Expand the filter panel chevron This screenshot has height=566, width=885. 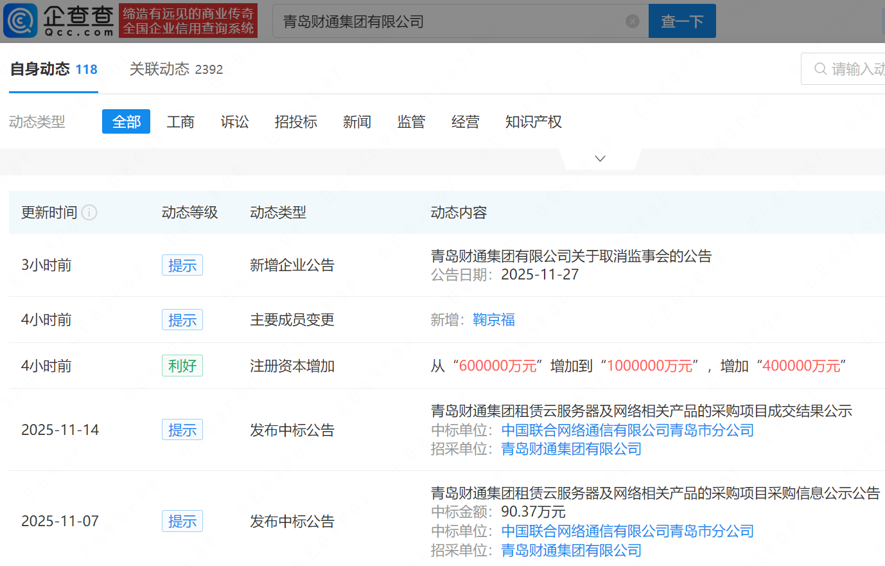pos(600,159)
